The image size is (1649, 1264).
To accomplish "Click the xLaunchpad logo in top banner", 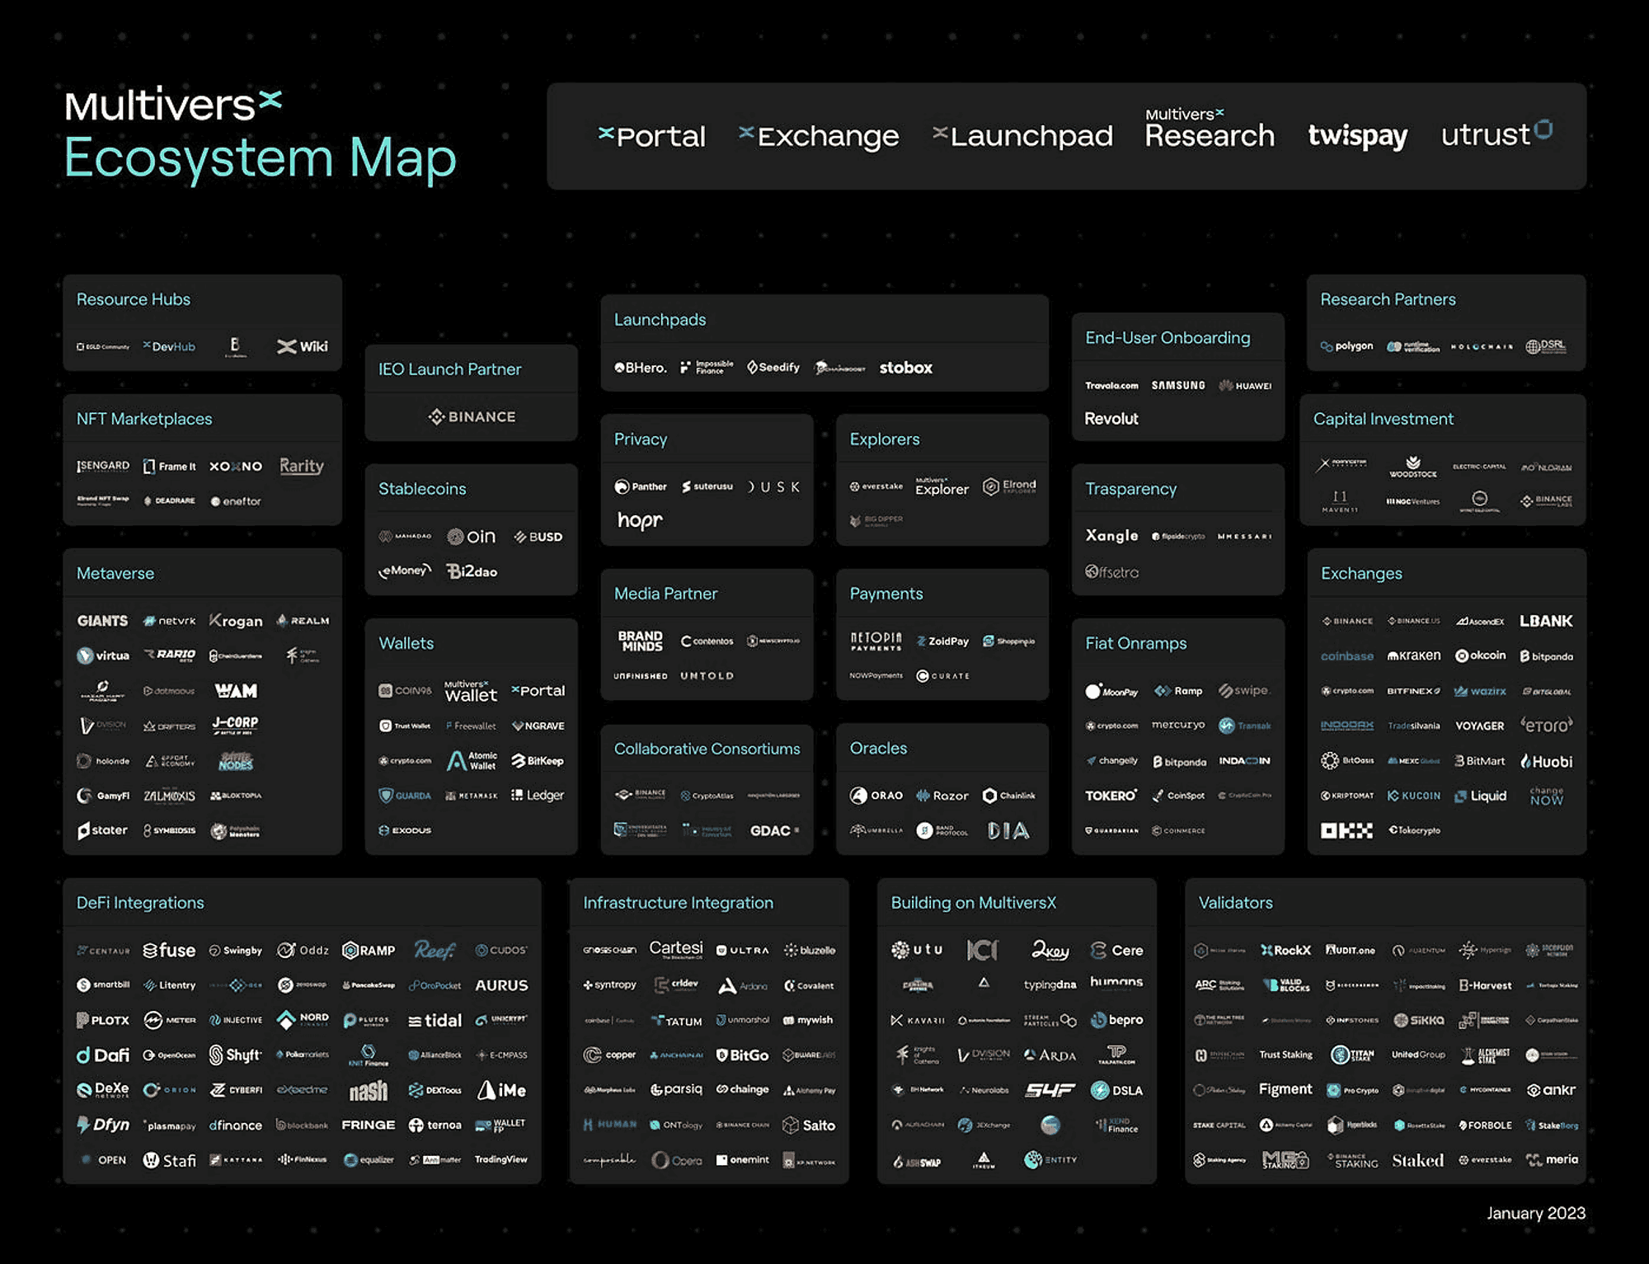I will coord(1022,136).
